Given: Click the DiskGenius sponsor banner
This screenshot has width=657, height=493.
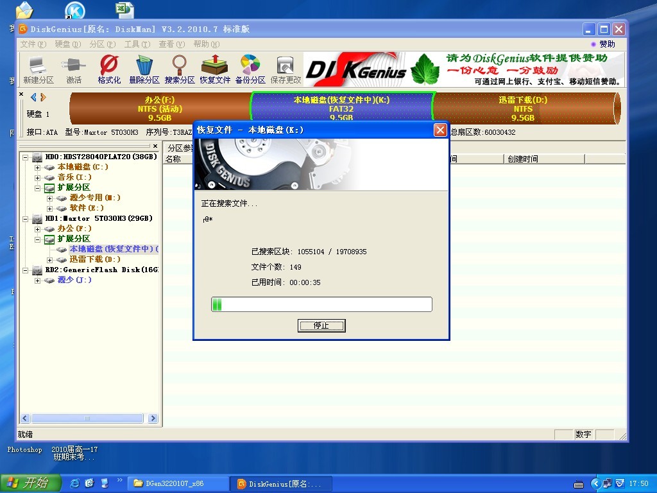Looking at the screenshot, I should pos(465,69).
